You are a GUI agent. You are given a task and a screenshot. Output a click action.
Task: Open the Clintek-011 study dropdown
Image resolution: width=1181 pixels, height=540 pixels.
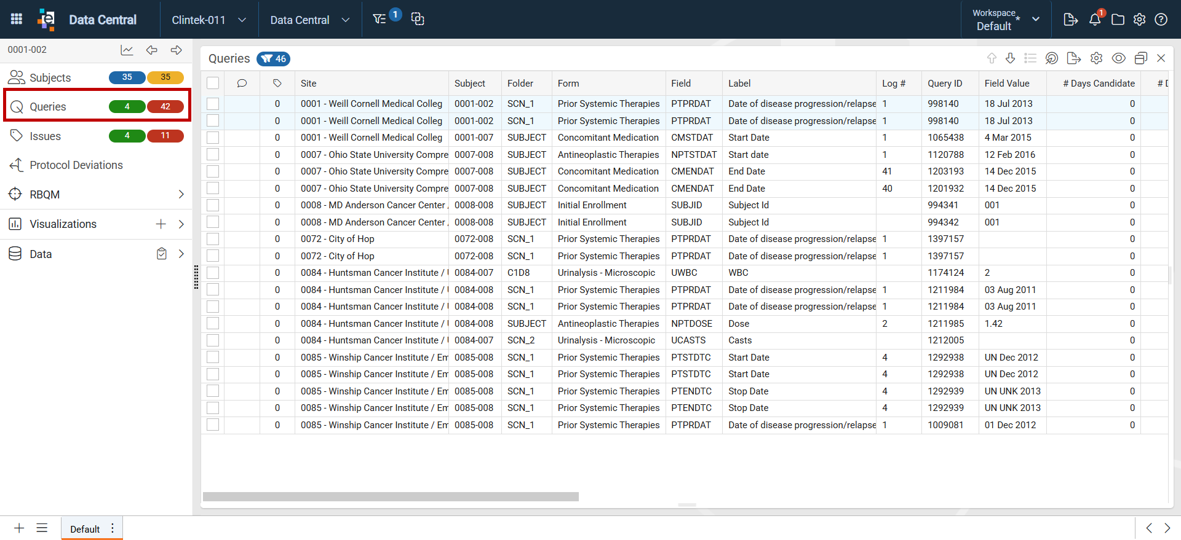(x=209, y=20)
